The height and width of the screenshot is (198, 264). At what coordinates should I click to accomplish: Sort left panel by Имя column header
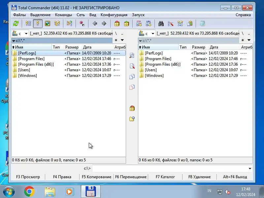coord(31,47)
